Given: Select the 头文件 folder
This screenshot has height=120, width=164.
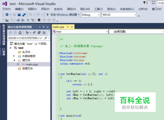Looking at the screenshot, I should tap(26, 52).
